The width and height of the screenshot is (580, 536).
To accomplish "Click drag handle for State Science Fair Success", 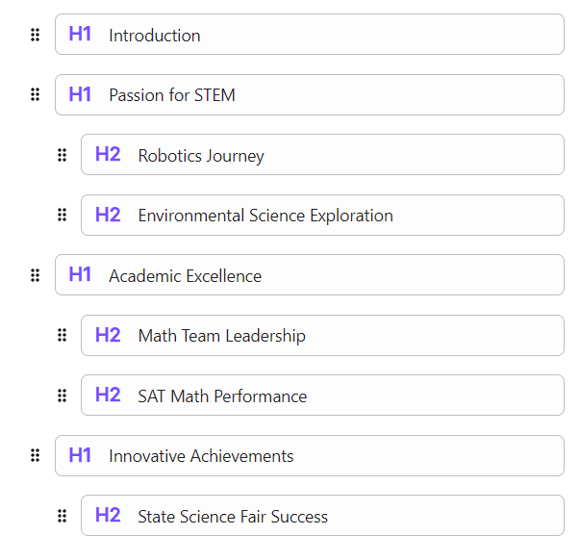I will click(62, 516).
